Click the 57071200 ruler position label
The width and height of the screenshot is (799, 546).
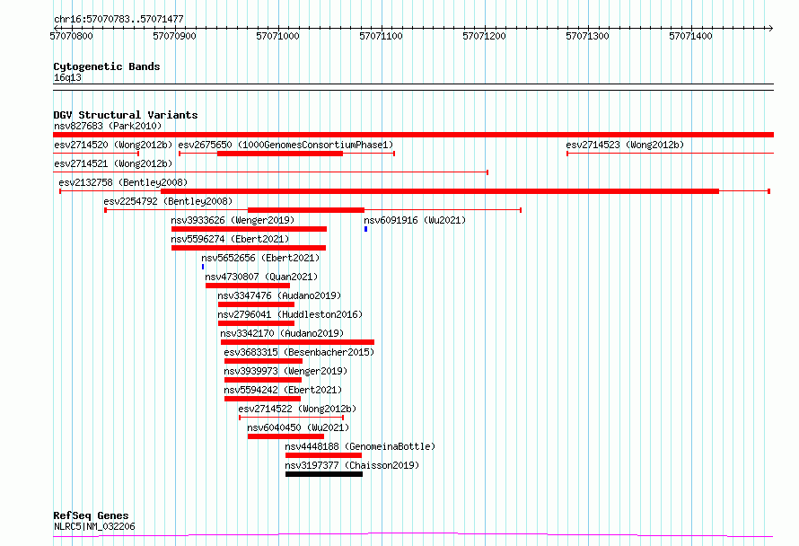[484, 36]
